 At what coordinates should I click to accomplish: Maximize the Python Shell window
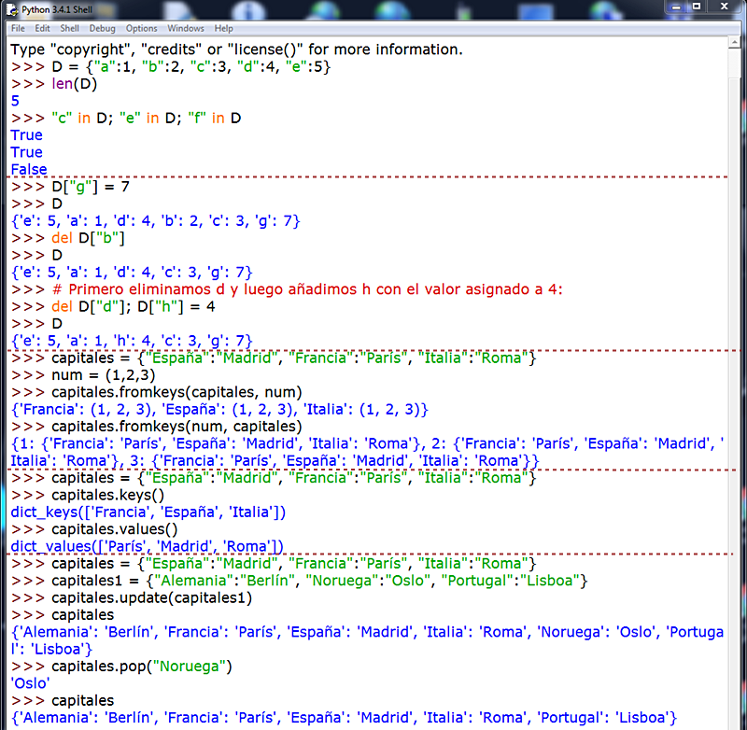point(698,7)
